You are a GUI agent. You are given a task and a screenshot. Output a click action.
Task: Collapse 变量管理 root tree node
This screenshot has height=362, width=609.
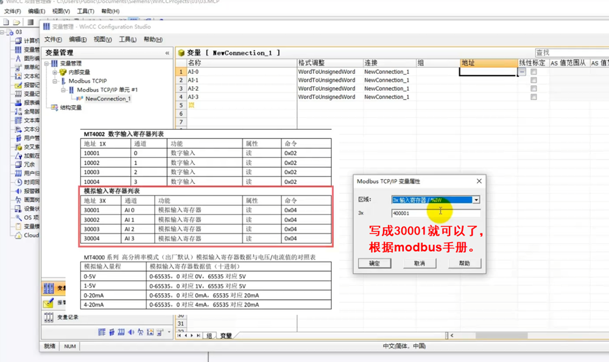47,63
